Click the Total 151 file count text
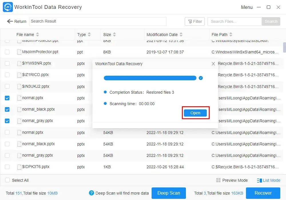The width and height of the screenshot is (286, 200). pyautogui.click(x=14, y=193)
